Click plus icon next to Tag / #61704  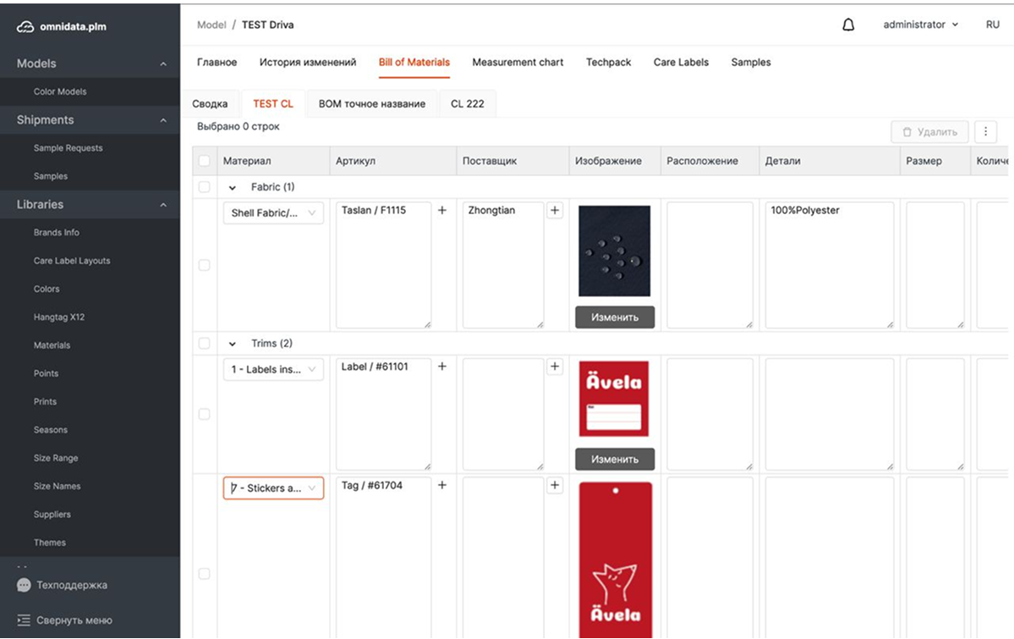click(x=441, y=485)
